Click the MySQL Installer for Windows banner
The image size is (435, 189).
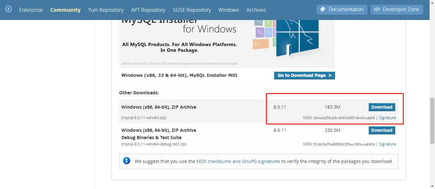coord(227,44)
